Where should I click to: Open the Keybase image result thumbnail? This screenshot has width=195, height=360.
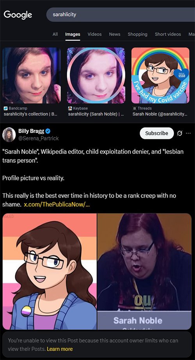(x=96, y=75)
